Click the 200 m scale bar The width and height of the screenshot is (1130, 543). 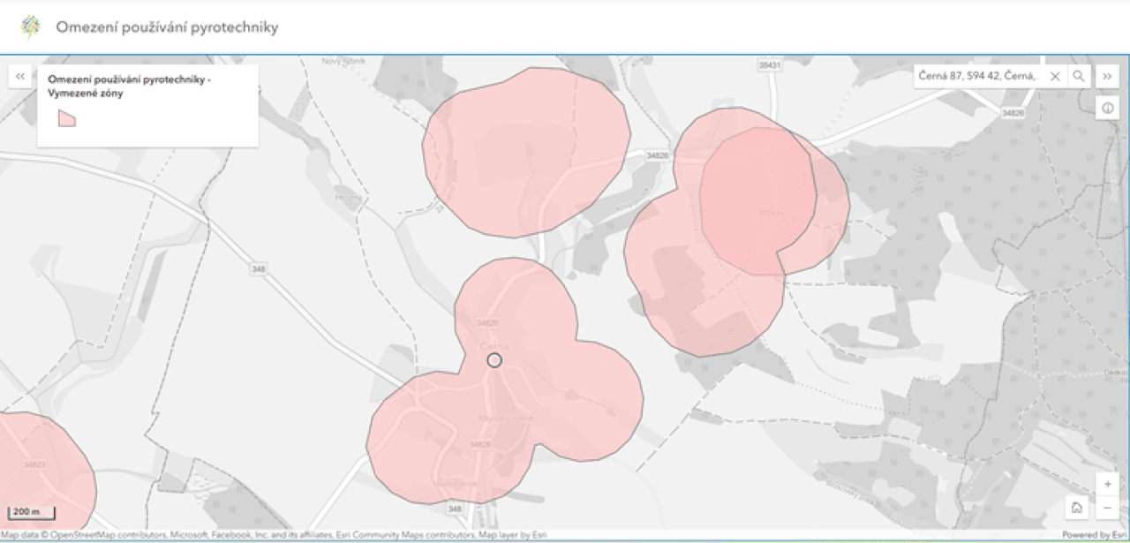tap(32, 513)
